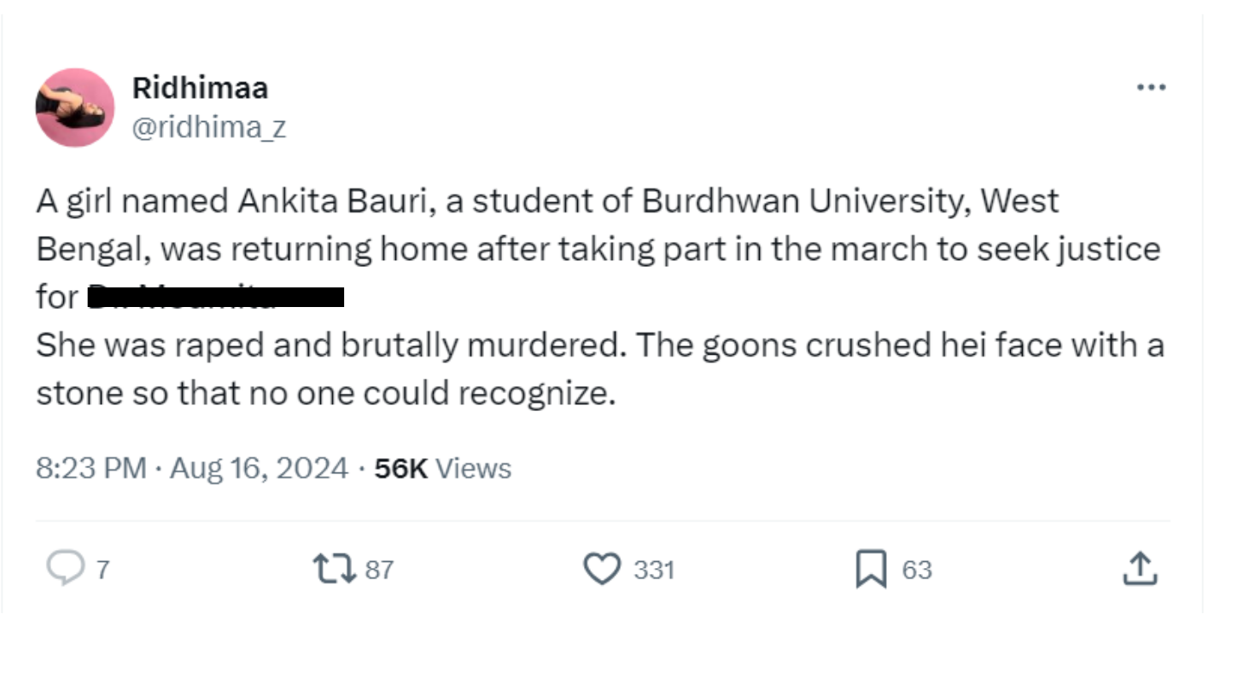Click the @ridhima_z handle

pyautogui.click(x=208, y=127)
